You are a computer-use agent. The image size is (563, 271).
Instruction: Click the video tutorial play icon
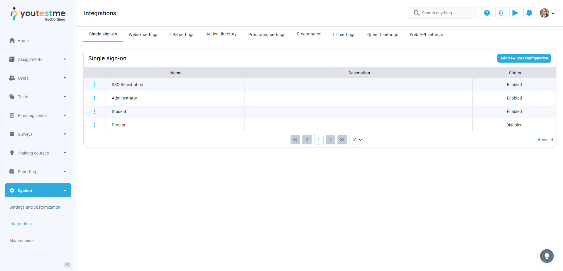[515, 13]
